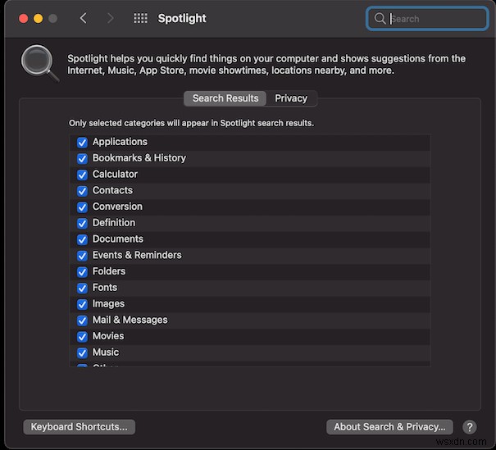Image resolution: width=496 pixels, height=450 pixels.
Task: Open Keyboard Shortcuts settings
Action: pos(80,427)
